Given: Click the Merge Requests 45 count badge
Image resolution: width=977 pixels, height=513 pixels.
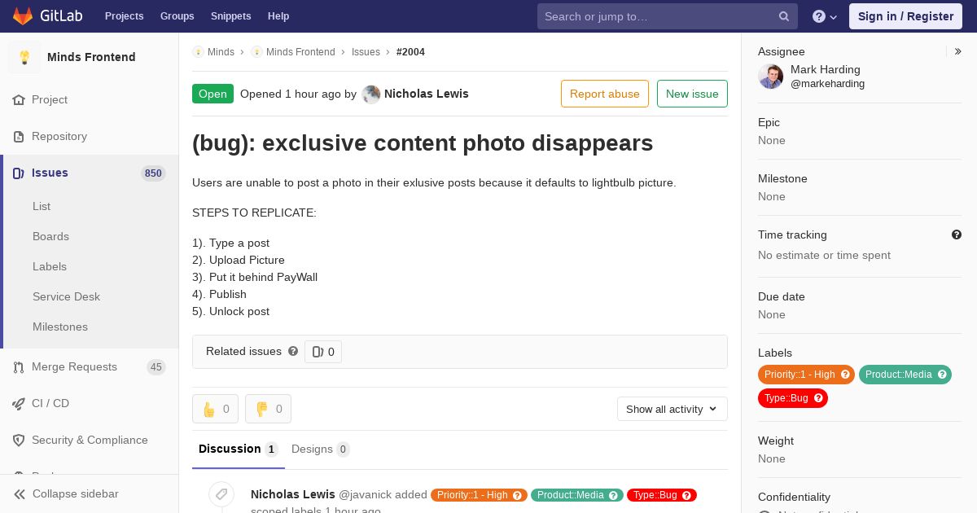Looking at the screenshot, I should [x=156, y=367].
